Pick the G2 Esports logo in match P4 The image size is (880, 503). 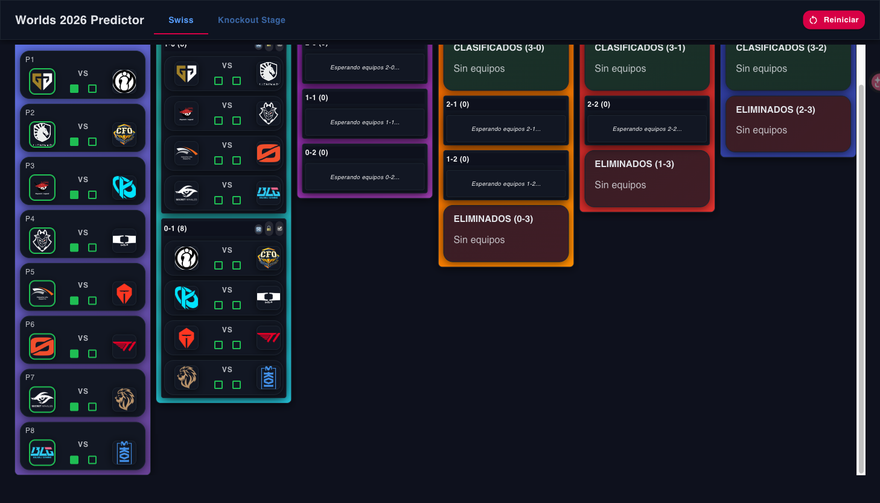point(42,241)
